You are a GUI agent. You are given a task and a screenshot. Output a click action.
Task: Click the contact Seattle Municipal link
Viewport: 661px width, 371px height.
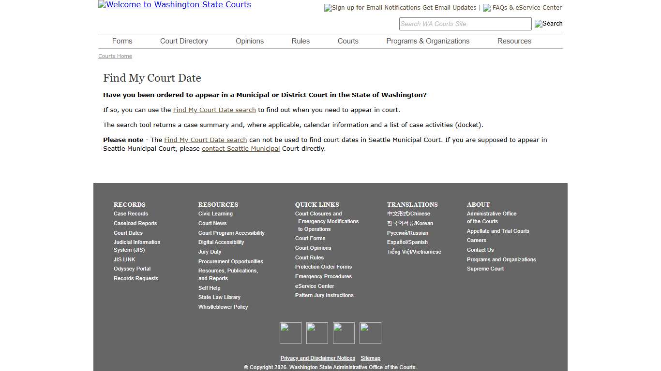point(240,148)
